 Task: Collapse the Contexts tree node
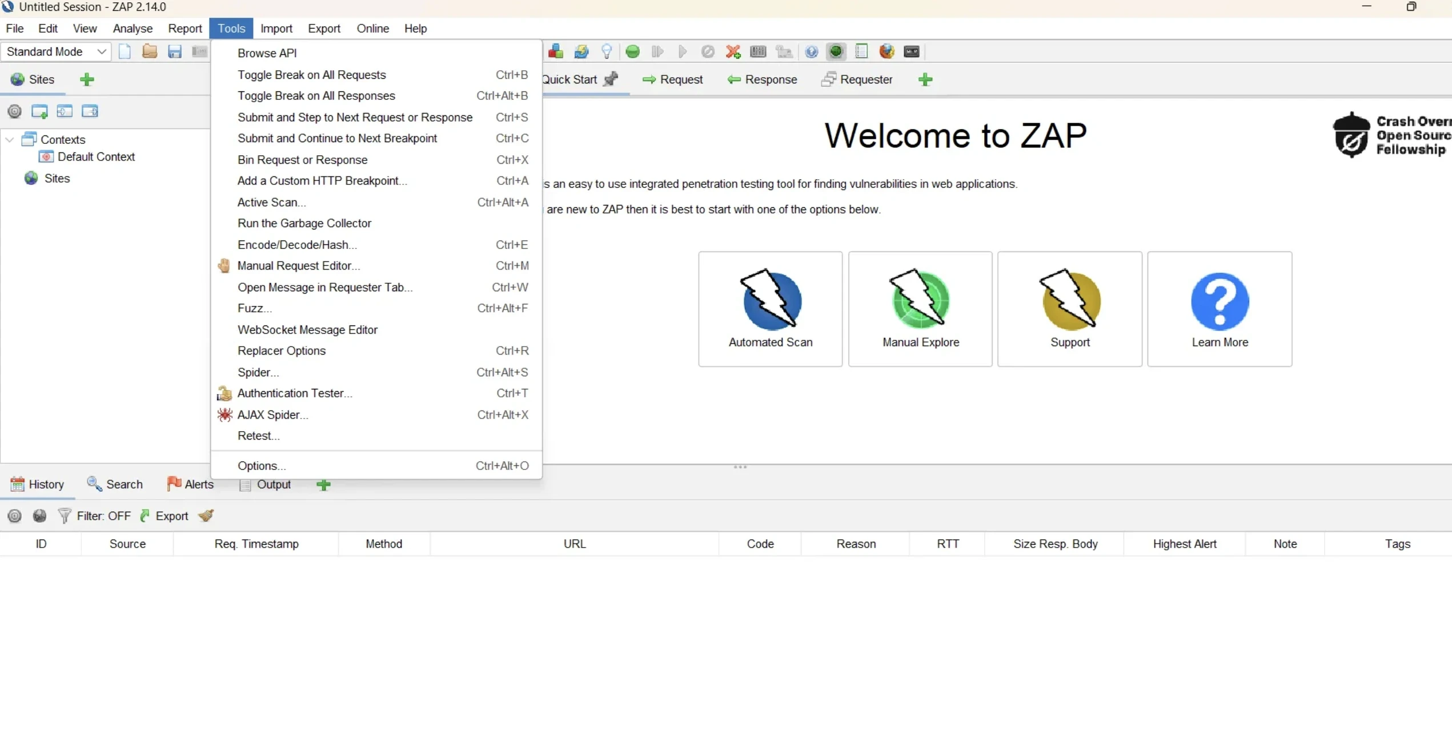9,139
